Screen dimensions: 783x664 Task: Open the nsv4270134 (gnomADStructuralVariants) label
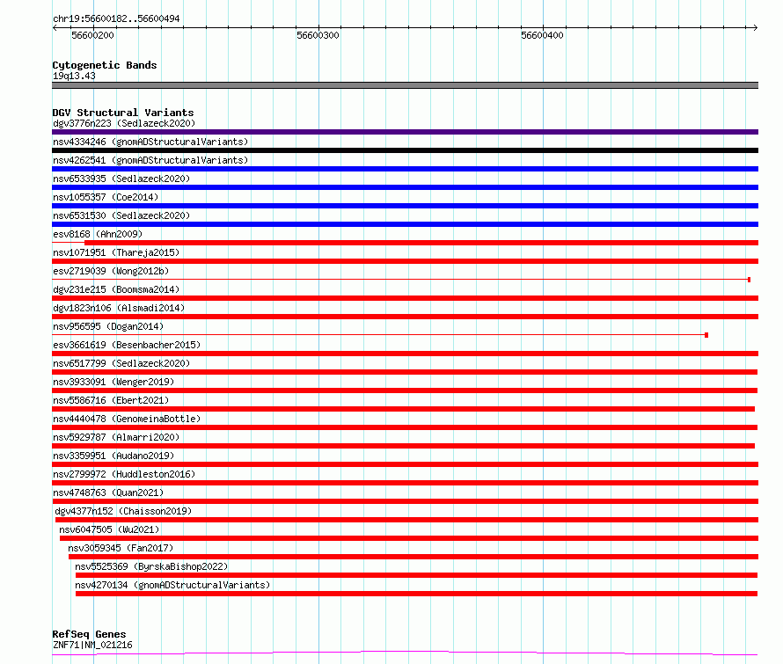click(x=172, y=585)
